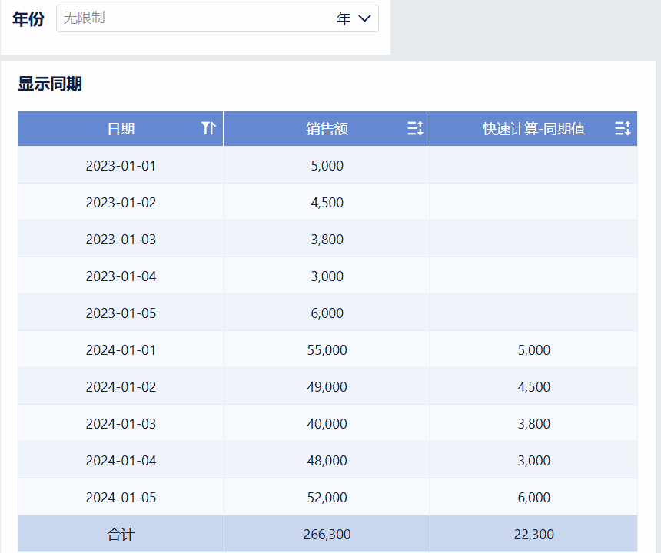
Task: Click the 合计 total row label
Action: click(121, 535)
